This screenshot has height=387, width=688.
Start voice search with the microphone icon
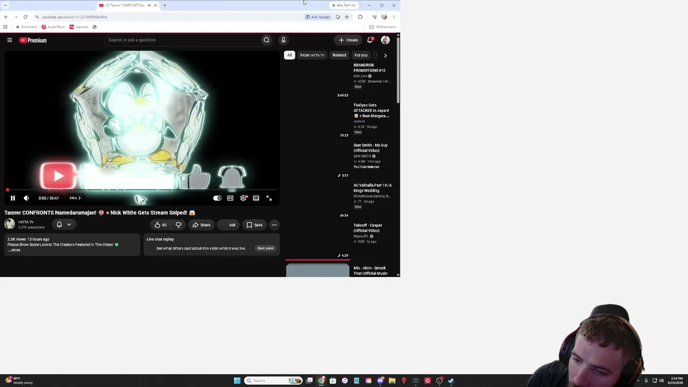point(283,40)
